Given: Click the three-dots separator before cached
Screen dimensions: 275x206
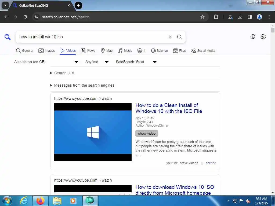Looking at the screenshot, I should [202, 163].
